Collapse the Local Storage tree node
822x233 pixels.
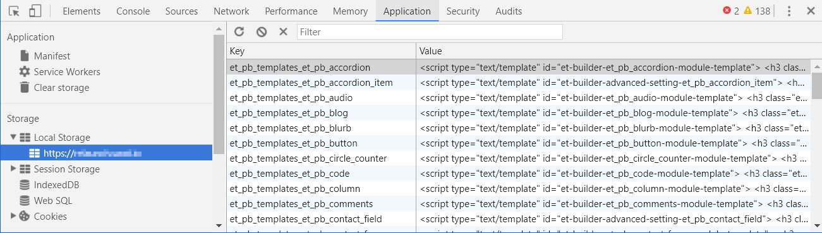[x=13, y=137]
